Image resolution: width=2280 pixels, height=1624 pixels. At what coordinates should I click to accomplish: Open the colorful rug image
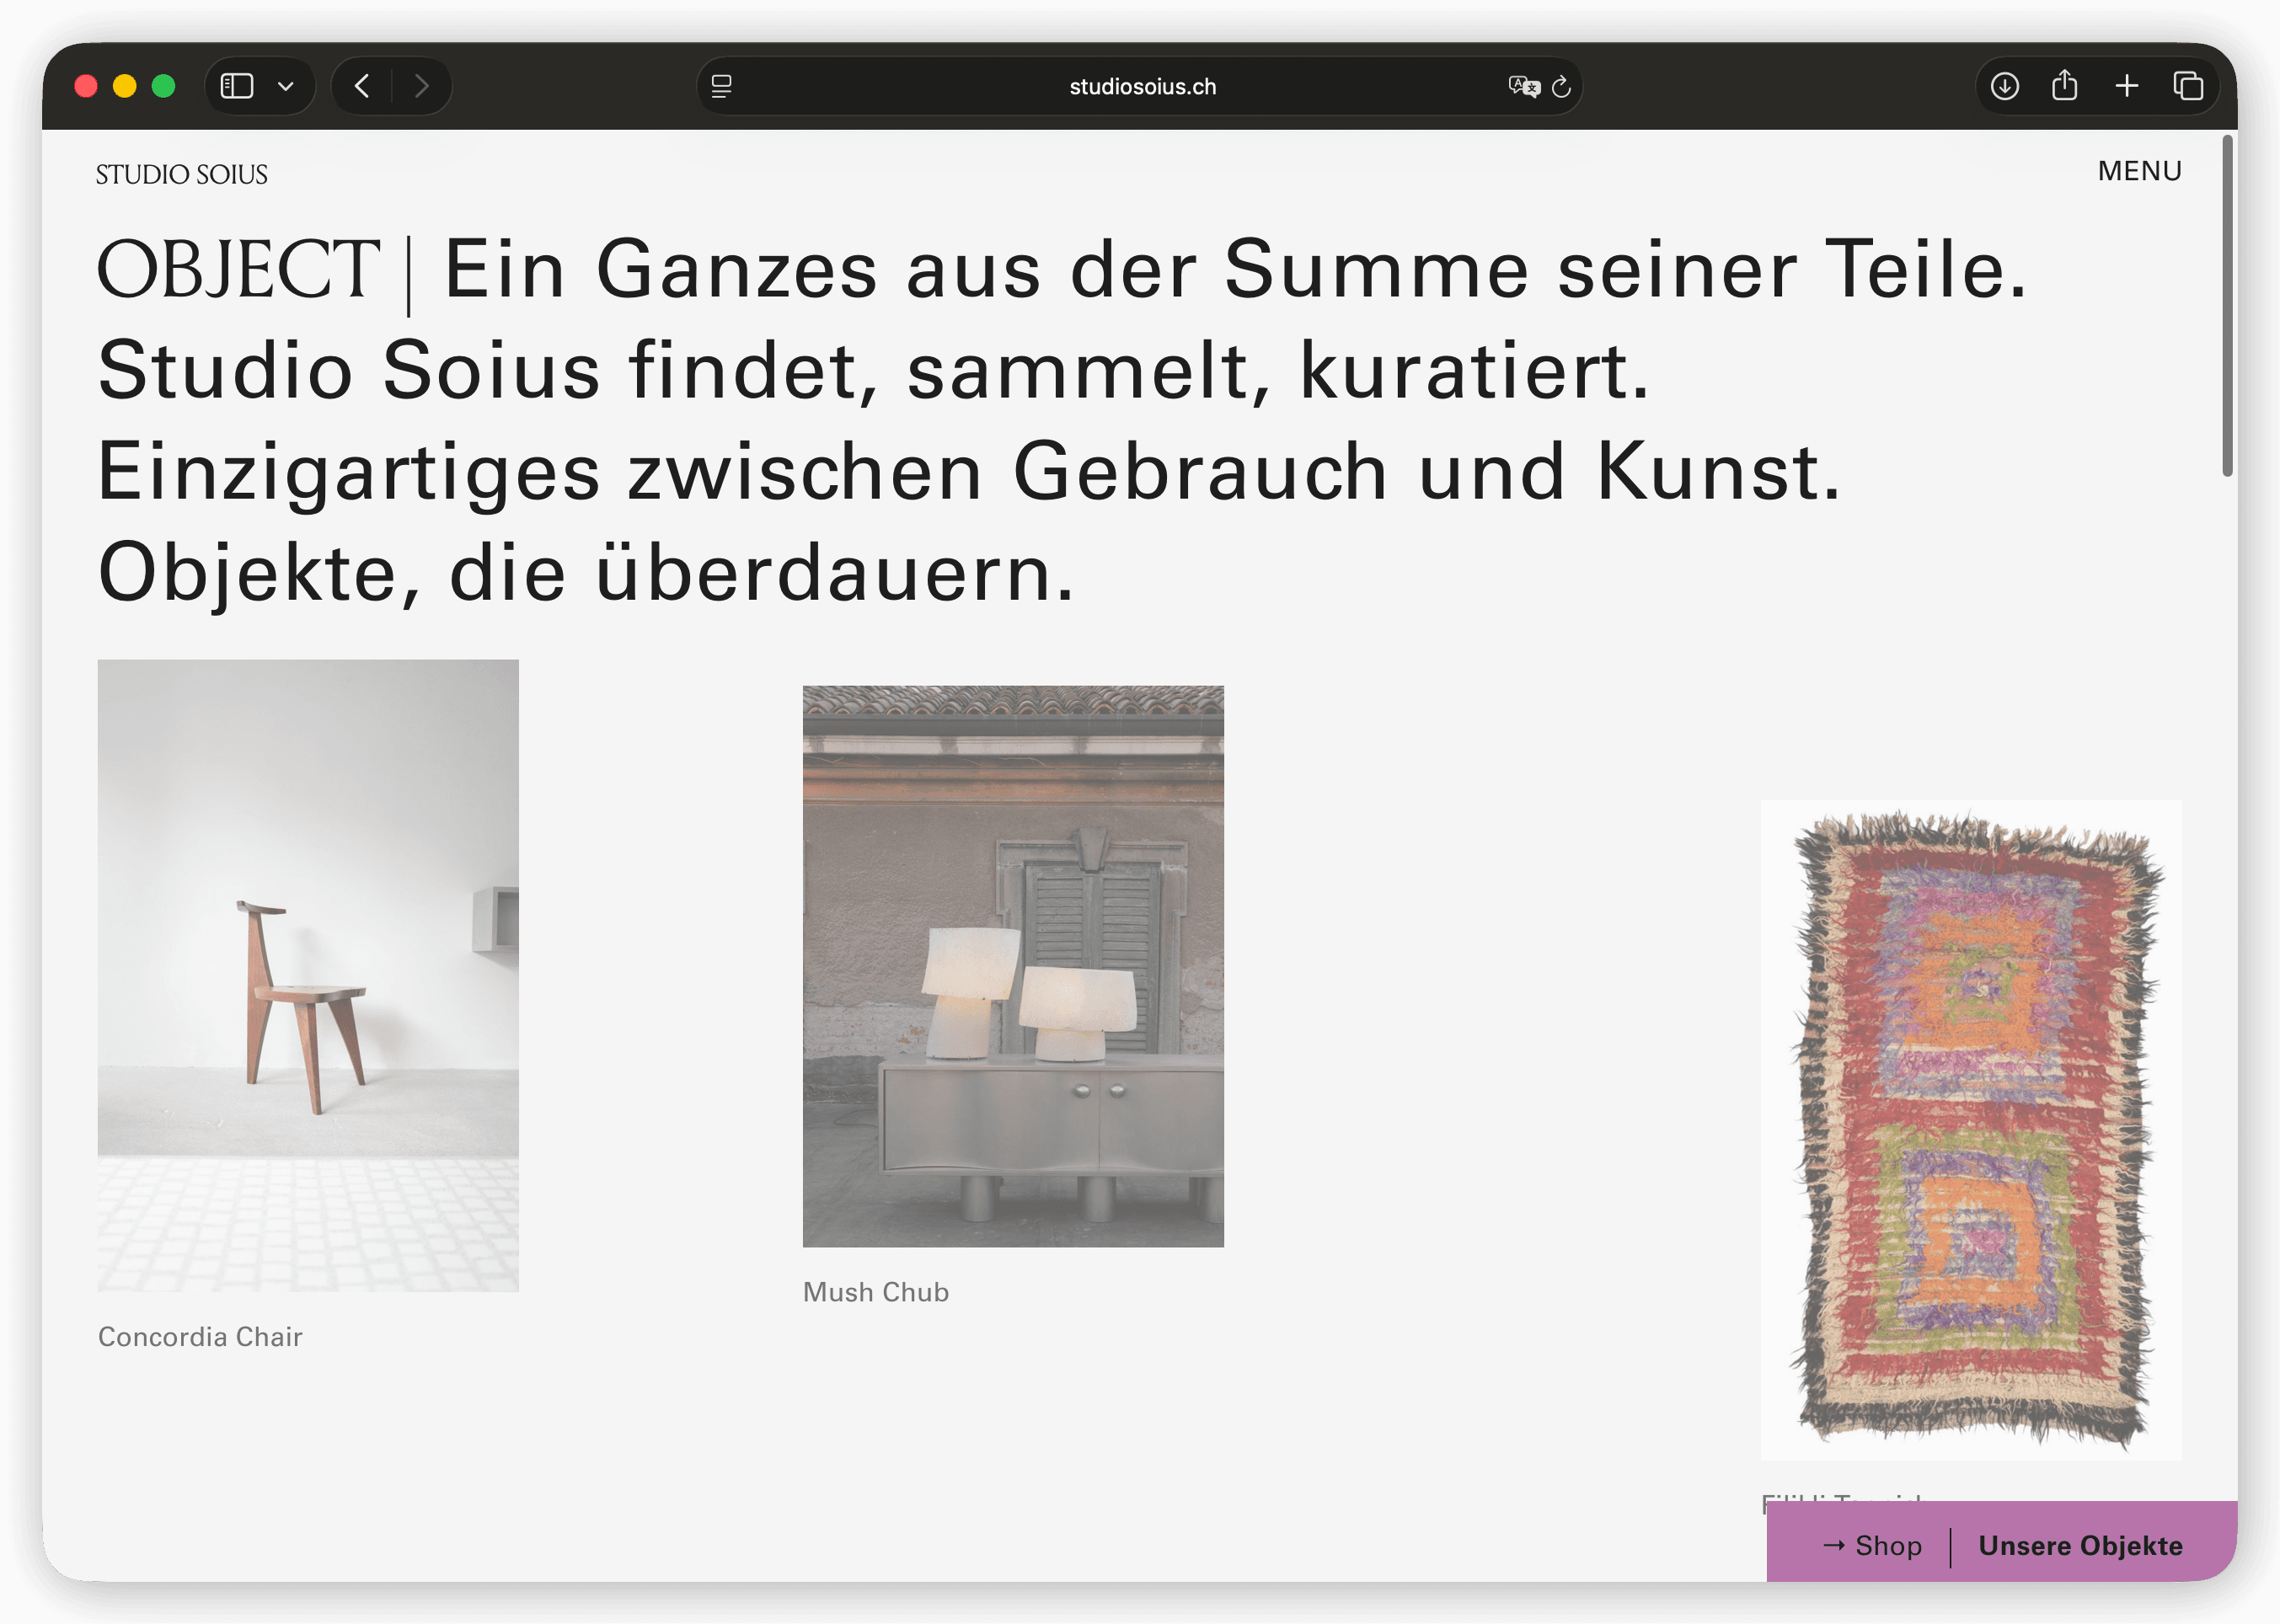point(1971,1130)
